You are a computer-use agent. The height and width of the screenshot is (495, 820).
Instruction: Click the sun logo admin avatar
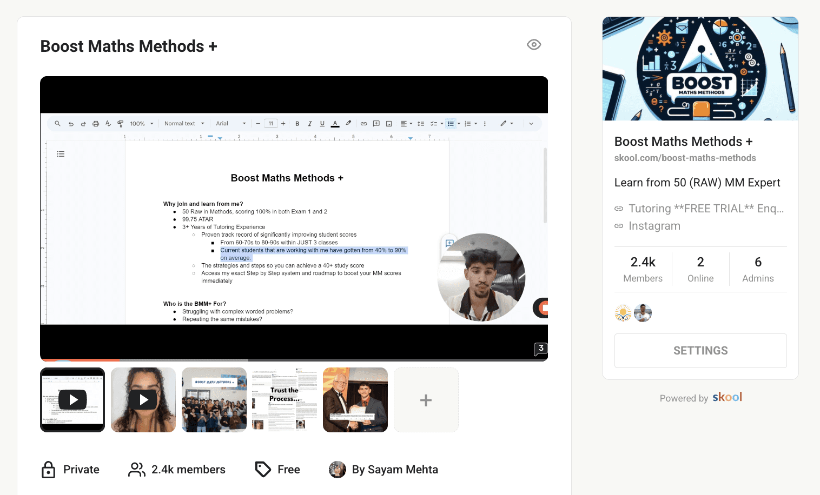point(623,313)
